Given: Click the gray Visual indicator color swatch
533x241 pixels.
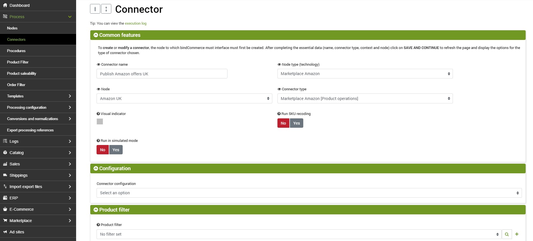Looking at the screenshot, I should [x=100, y=121].
